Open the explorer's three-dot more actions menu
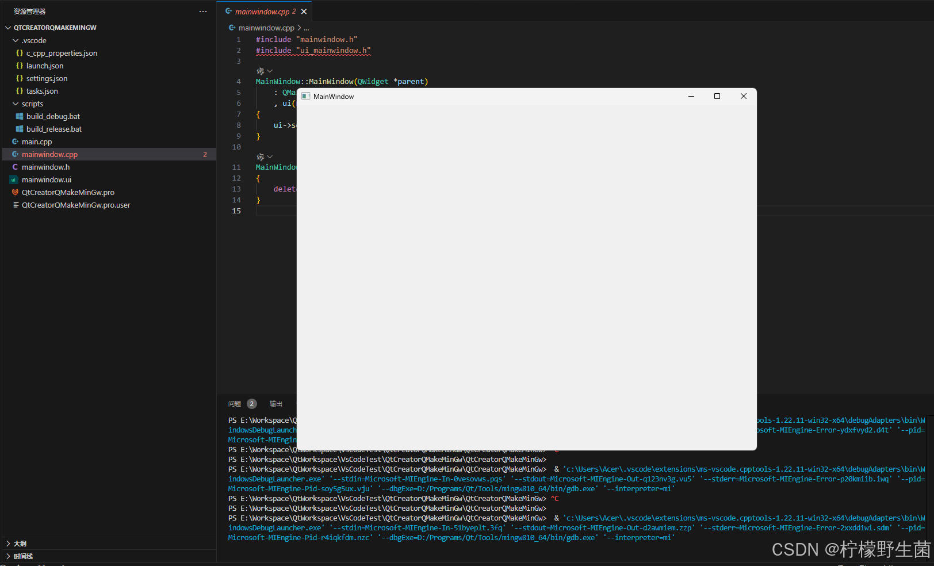934x566 pixels. click(x=203, y=12)
